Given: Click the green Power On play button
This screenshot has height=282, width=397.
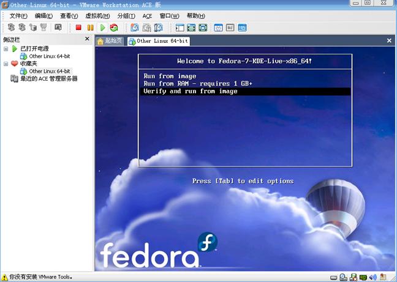Looking at the screenshot, I should [x=102, y=28].
